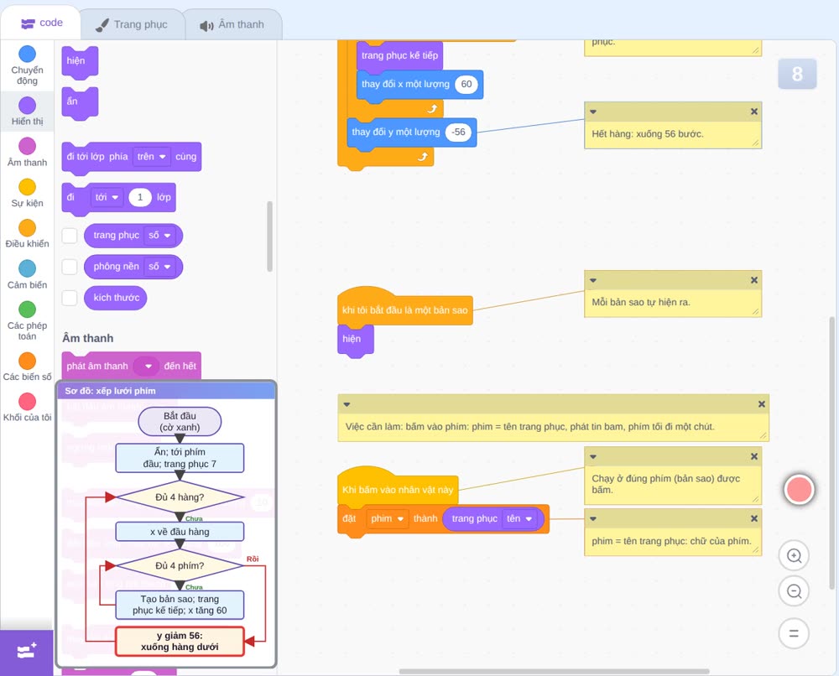Select the Chuyển động category circle
The height and width of the screenshot is (676, 839).
pos(28,54)
